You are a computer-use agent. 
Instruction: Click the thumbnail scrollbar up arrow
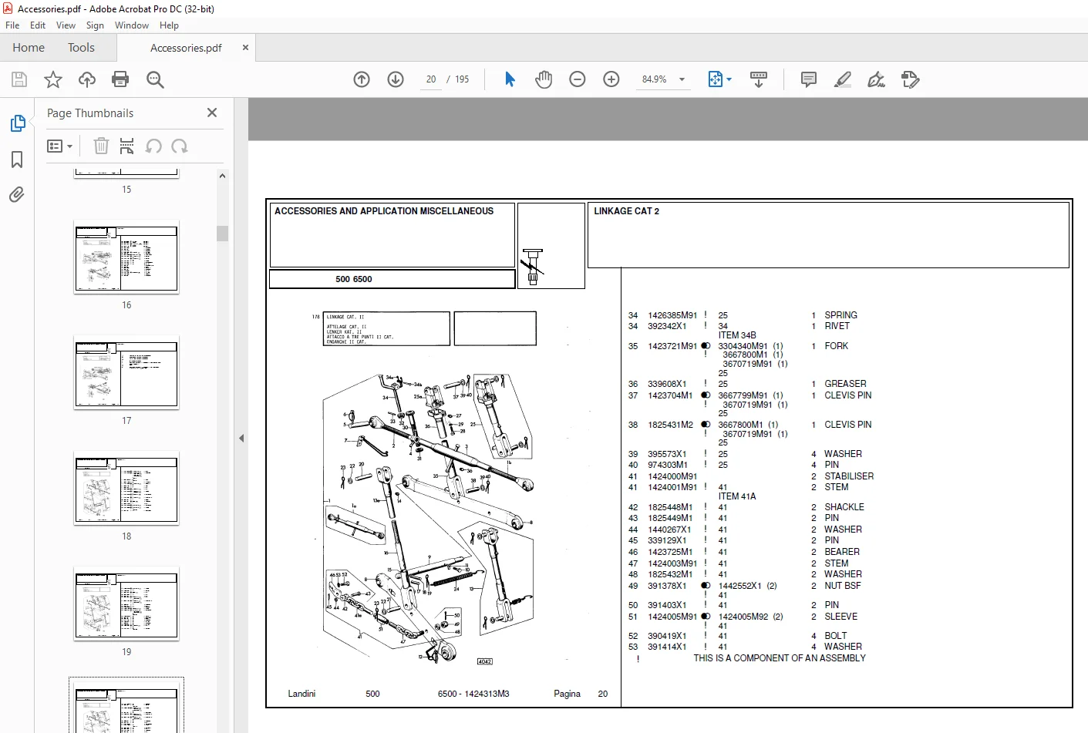tap(223, 176)
